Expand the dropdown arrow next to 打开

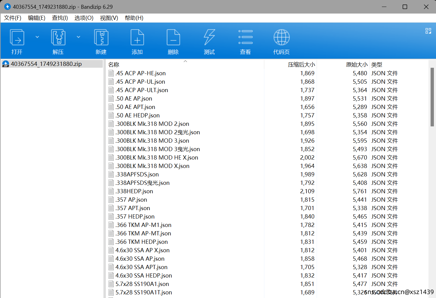point(37,37)
